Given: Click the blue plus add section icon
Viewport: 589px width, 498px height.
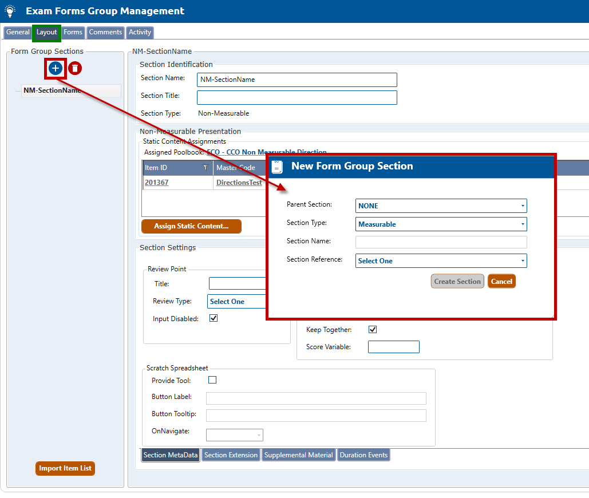Looking at the screenshot, I should click(x=55, y=69).
